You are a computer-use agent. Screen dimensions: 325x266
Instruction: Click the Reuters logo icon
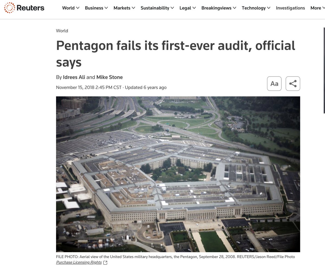[9, 8]
